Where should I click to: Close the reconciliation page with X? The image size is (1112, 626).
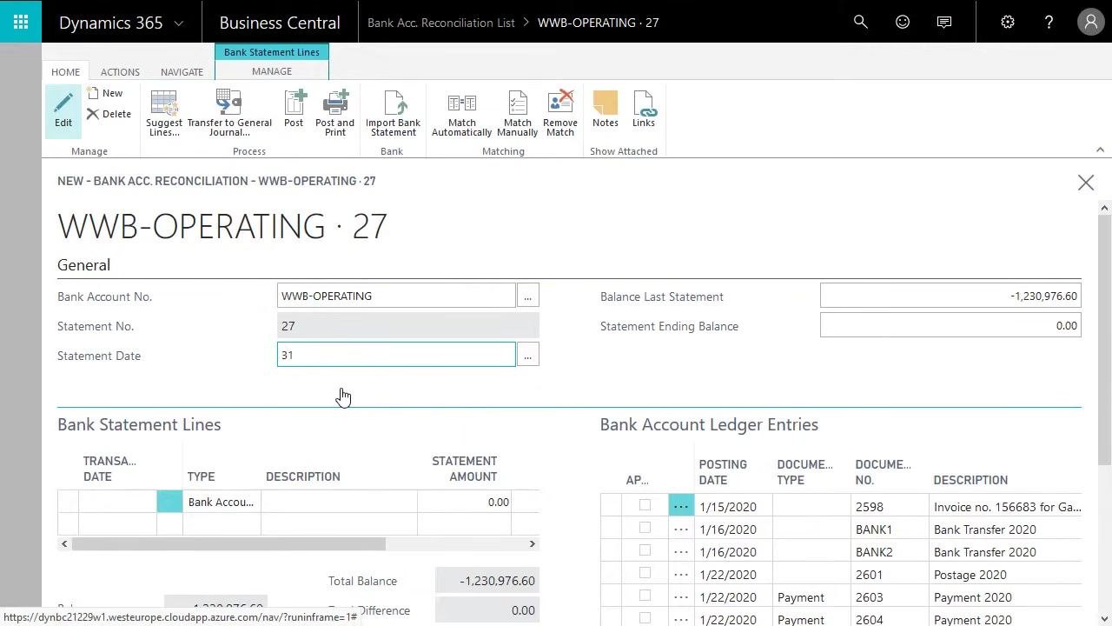[1086, 183]
